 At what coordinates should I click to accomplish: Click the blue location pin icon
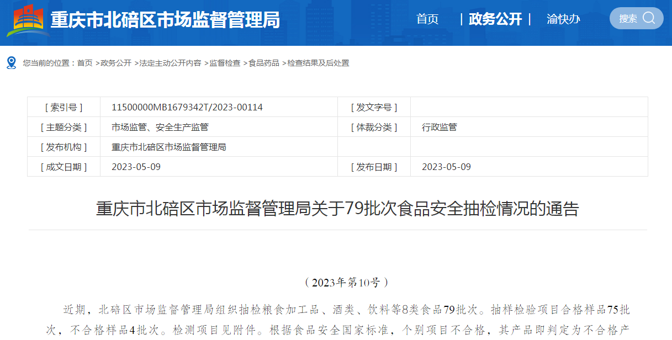coord(11,63)
